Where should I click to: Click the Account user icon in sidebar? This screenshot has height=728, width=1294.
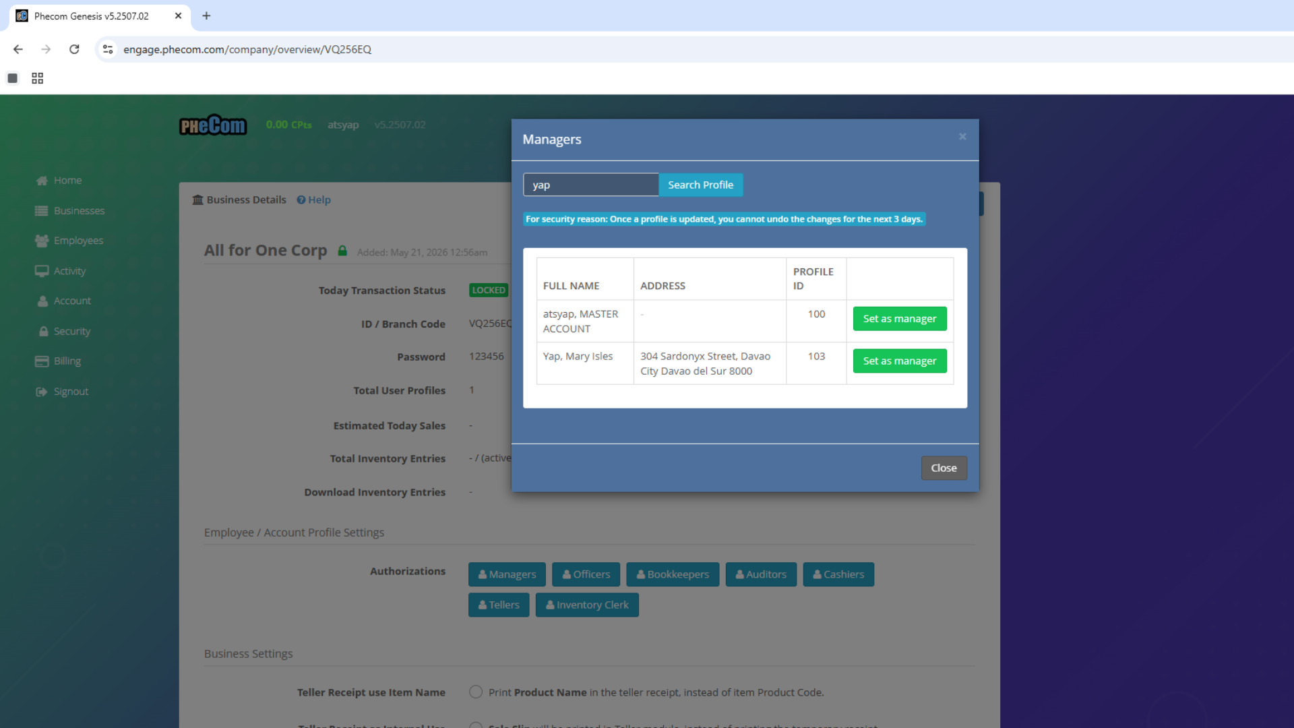[x=42, y=301]
